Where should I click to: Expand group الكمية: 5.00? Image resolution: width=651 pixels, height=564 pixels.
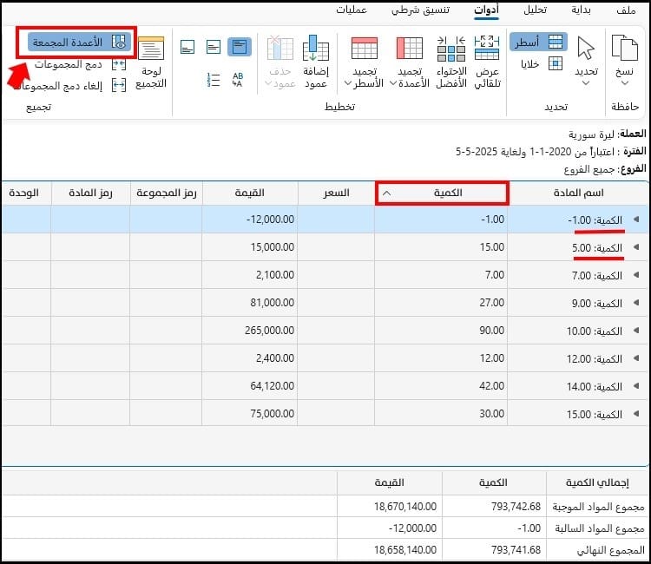636,247
